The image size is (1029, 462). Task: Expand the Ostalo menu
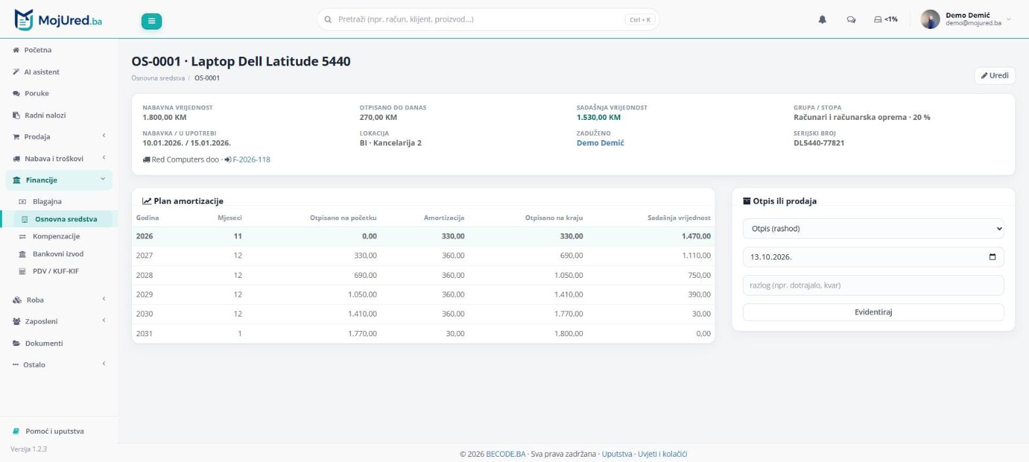tap(59, 364)
